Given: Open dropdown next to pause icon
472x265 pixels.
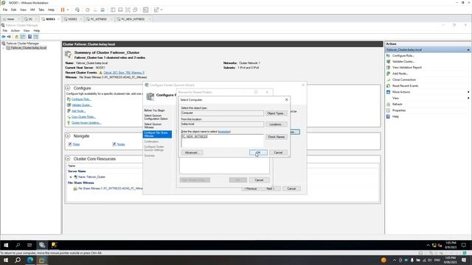Looking at the screenshot, I should 68,10.
